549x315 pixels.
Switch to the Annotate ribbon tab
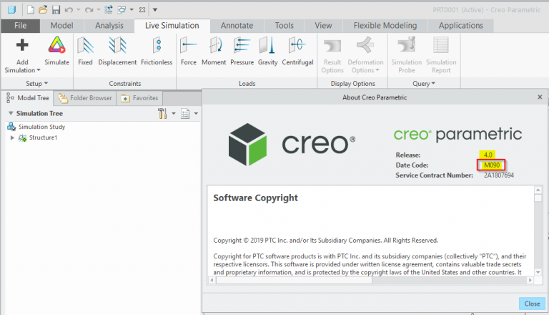pos(237,26)
